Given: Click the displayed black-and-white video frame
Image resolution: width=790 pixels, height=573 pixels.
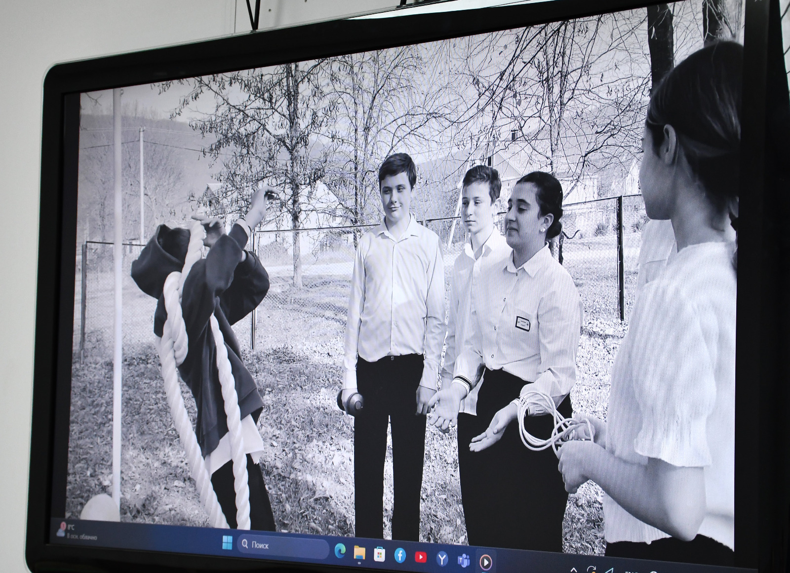Looking at the screenshot, I should (395, 296).
